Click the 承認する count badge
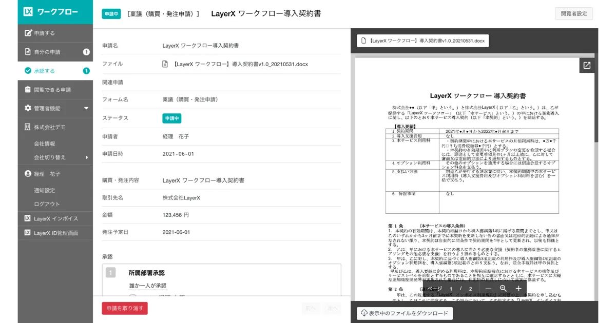616x323 pixels. (86, 71)
